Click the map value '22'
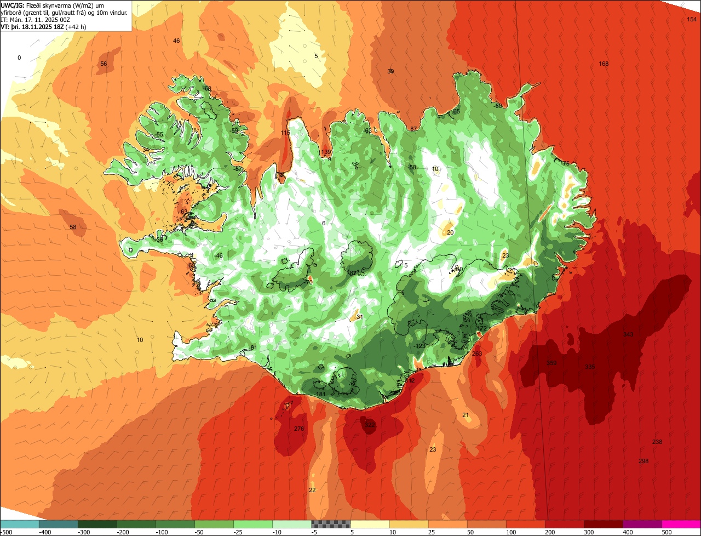This screenshot has width=701, height=536. [x=312, y=490]
